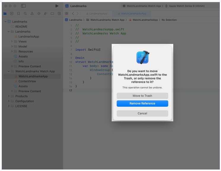Open the Debug navigator icon
The width and height of the screenshot is (221, 171).
click(x=45, y=14)
